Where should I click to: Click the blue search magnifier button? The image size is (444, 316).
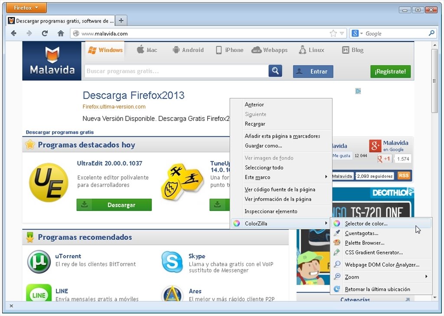[275, 71]
